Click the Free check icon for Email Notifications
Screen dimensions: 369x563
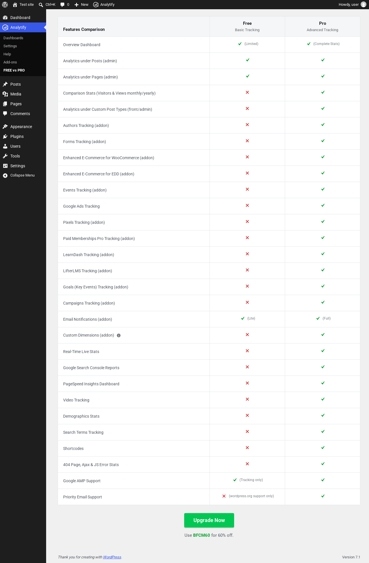(x=243, y=318)
